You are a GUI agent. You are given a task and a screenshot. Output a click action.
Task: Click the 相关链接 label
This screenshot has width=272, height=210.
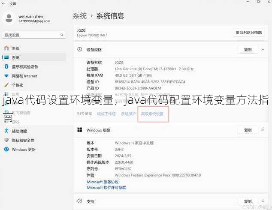85,114
